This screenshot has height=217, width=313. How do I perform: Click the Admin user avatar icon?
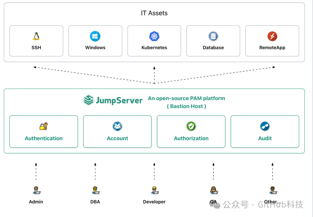pos(37,190)
